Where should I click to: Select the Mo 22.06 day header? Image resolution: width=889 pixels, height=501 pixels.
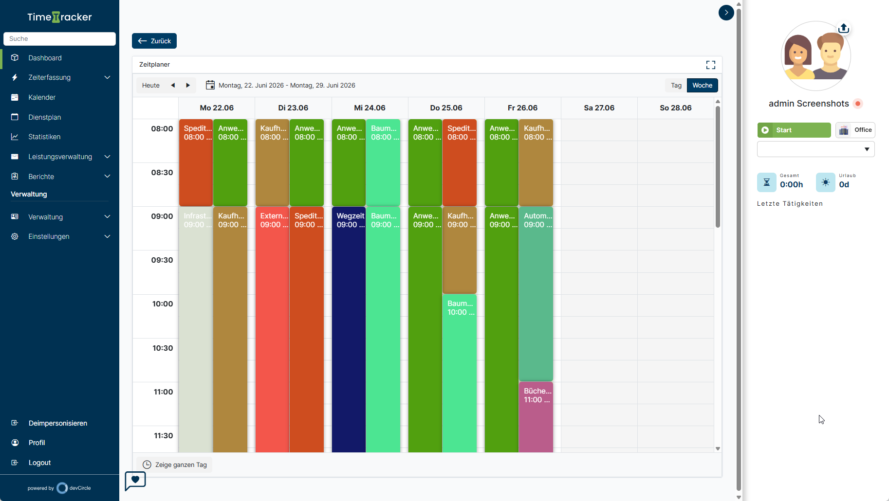point(217,108)
